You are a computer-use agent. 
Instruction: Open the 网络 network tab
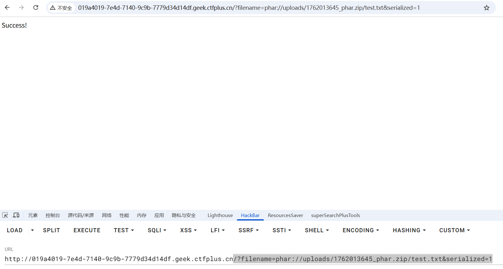click(x=107, y=215)
